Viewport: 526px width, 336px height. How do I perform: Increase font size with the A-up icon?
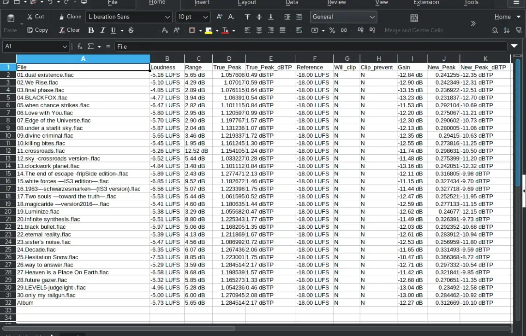(219, 17)
